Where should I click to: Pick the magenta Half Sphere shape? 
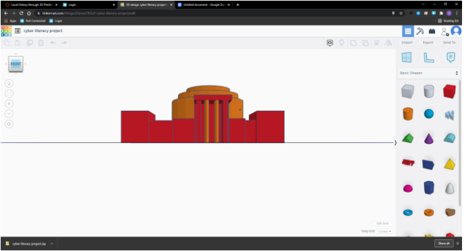(408, 189)
